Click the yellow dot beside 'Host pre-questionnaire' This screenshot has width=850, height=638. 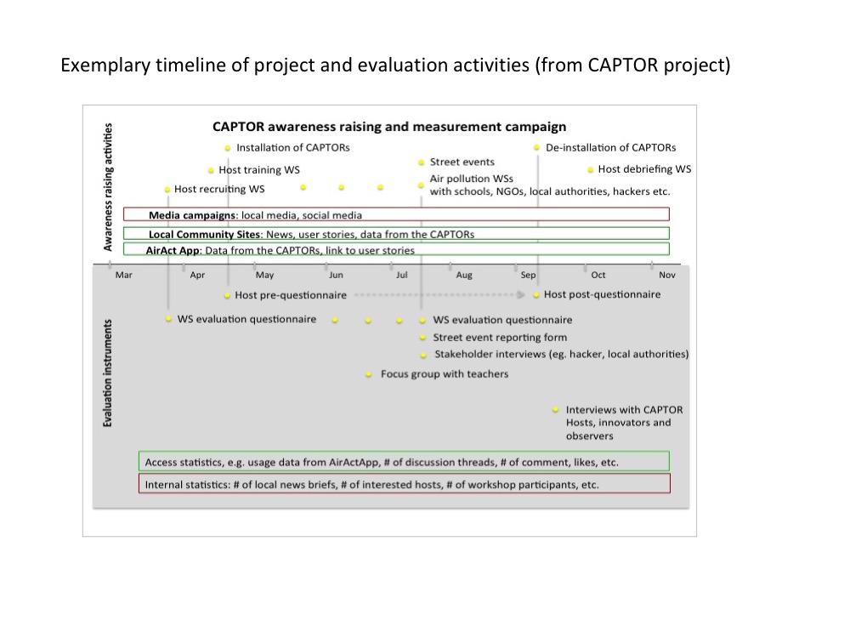click(x=227, y=296)
